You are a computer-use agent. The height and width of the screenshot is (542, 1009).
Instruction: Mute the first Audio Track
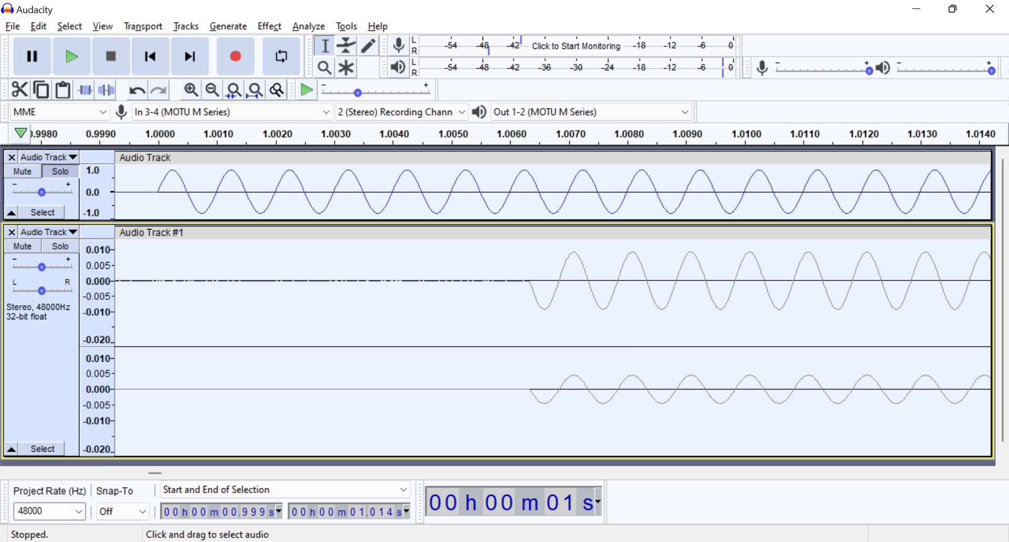click(x=23, y=171)
